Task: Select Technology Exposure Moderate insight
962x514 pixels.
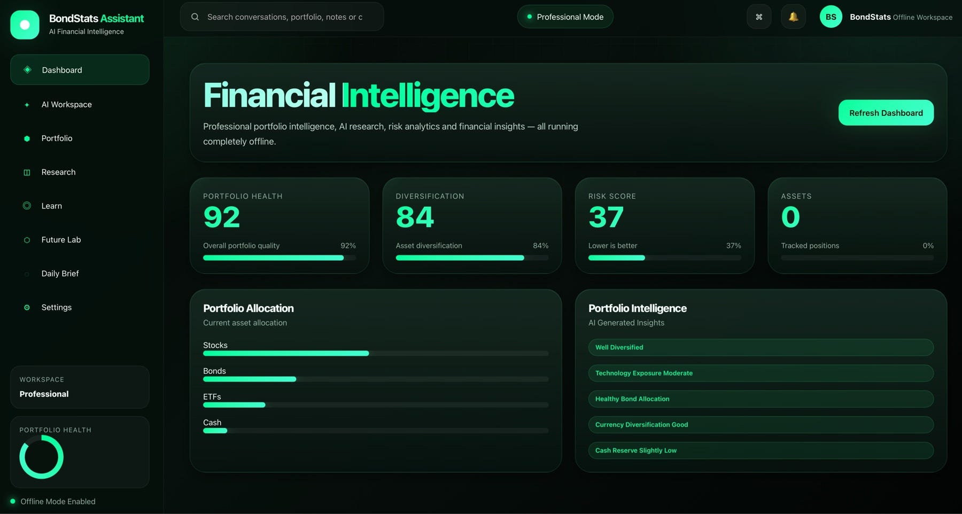Action: click(761, 373)
